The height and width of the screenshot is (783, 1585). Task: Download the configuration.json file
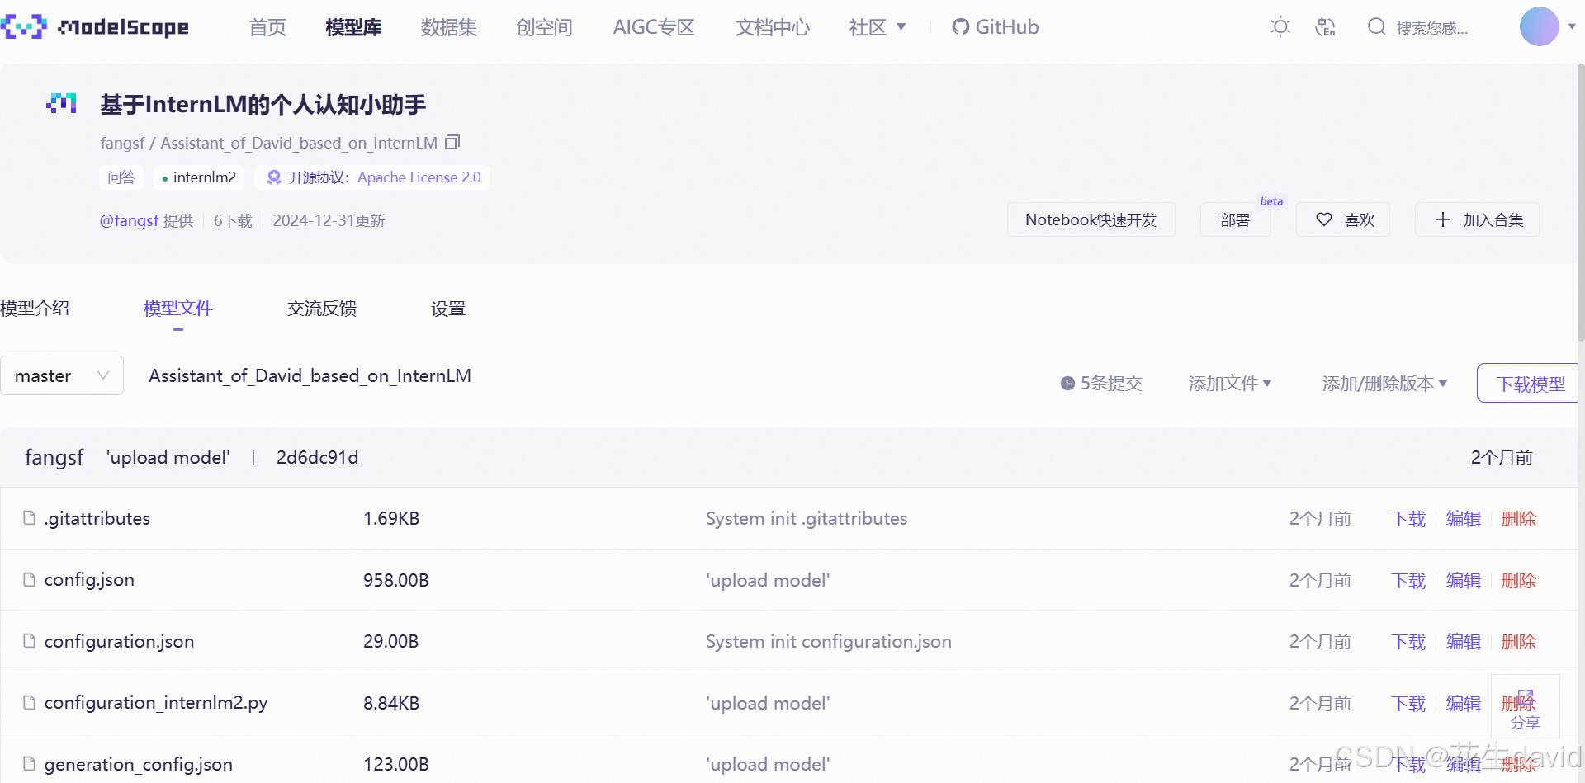pyautogui.click(x=1408, y=642)
